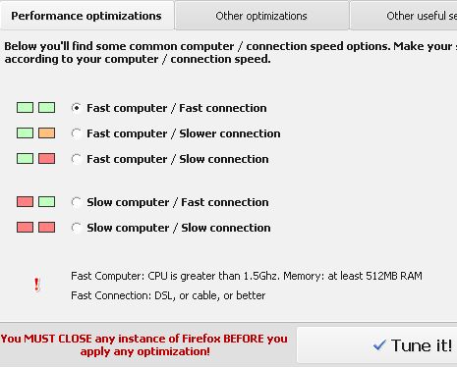
Task: Click the red exclamation warning icon
Action: coord(37,285)
